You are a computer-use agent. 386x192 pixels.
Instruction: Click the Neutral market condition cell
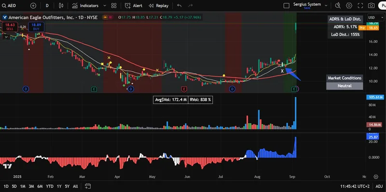[345, 86]
